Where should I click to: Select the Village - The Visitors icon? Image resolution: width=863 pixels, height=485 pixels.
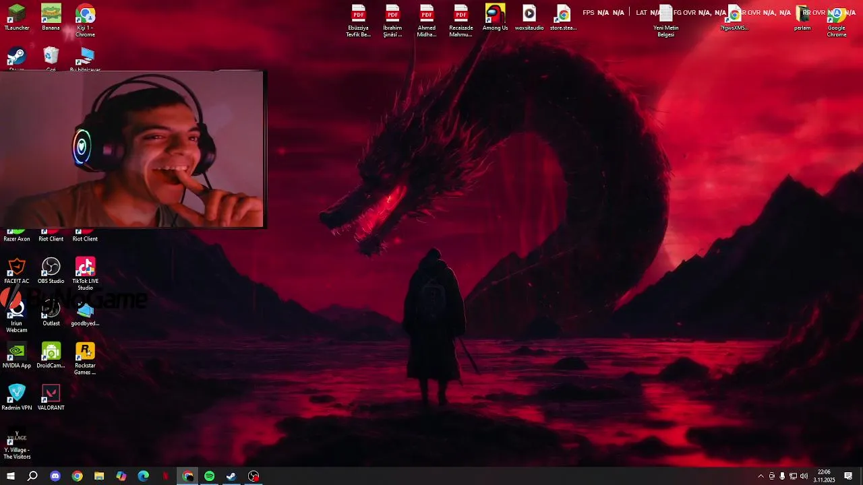17,443
